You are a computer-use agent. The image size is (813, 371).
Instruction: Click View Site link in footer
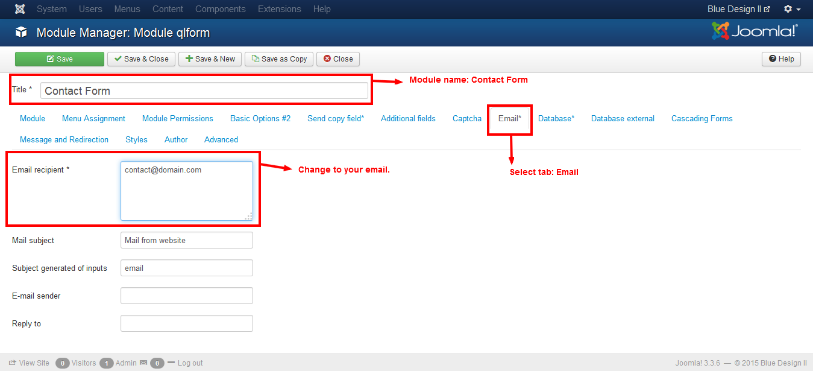[x=29, y=363]
